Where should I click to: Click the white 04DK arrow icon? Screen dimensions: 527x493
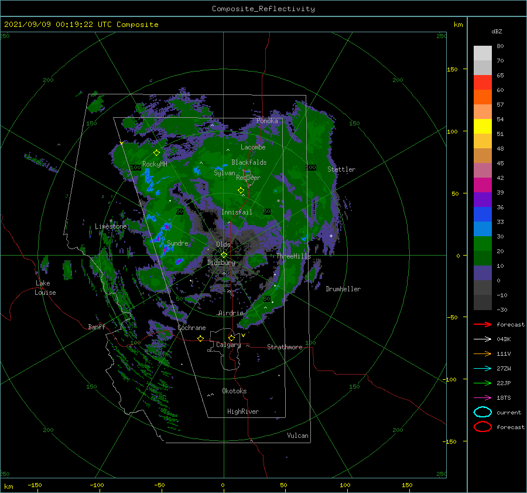[482, 339]
